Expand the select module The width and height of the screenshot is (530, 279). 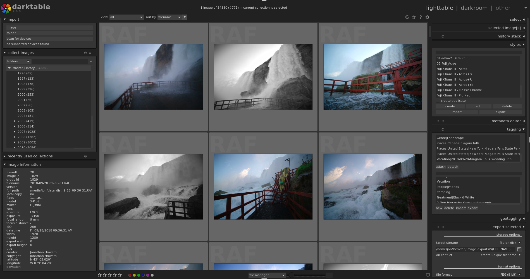pyautogui.click(x=524, y=20)
